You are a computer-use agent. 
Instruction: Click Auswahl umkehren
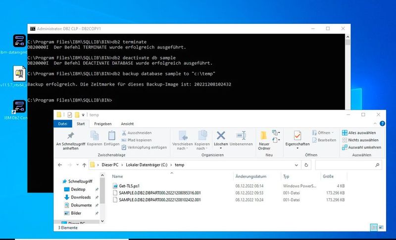point(361,147)
